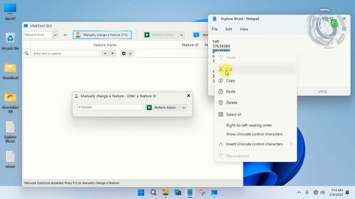This screenshot has height=199, width=355.
Task: Click the Select all grid icon
Action: tap(221, 114)
